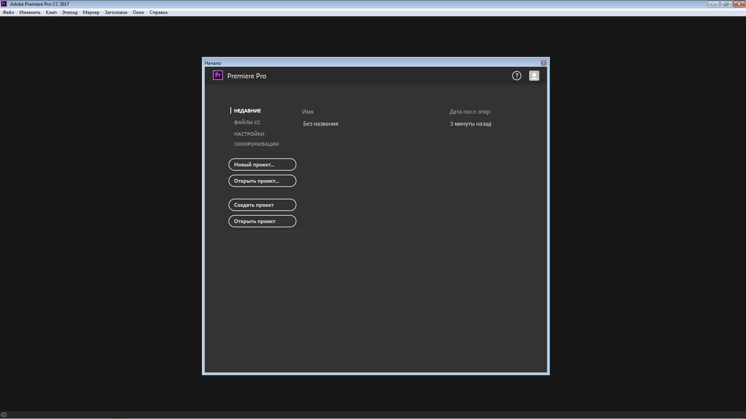Image resolution: width=746 pixels, height=419 pixels.
Task: Click the Новый проект... button
Action: (x=262, y=164)
